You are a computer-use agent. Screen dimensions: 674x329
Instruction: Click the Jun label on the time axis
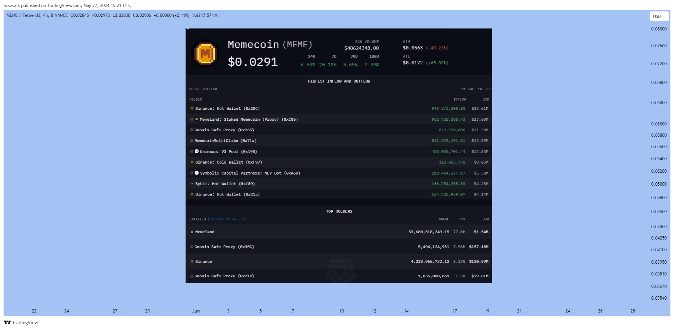coord(196,311)
